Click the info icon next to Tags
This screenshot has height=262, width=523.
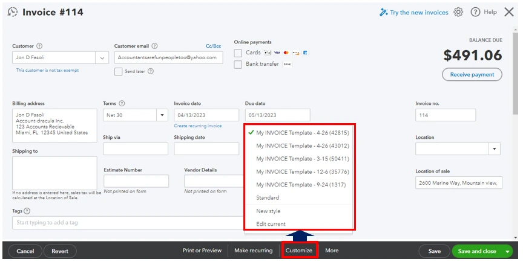27,211
